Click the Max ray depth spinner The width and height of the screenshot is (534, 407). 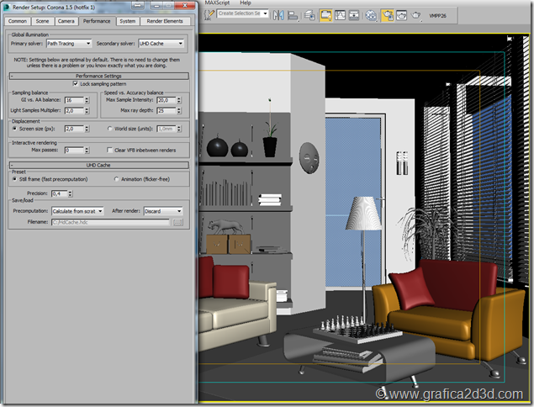point(179,110)
